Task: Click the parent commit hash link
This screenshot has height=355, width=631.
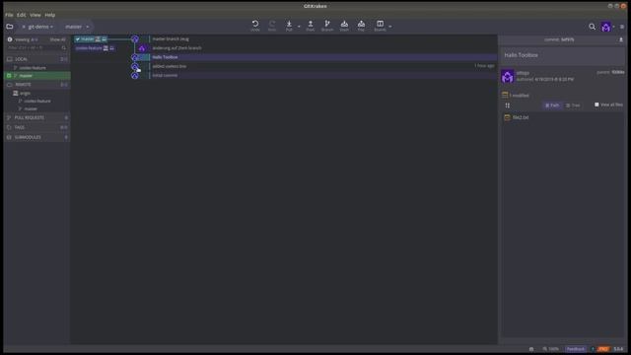Action: coord(618,72)
